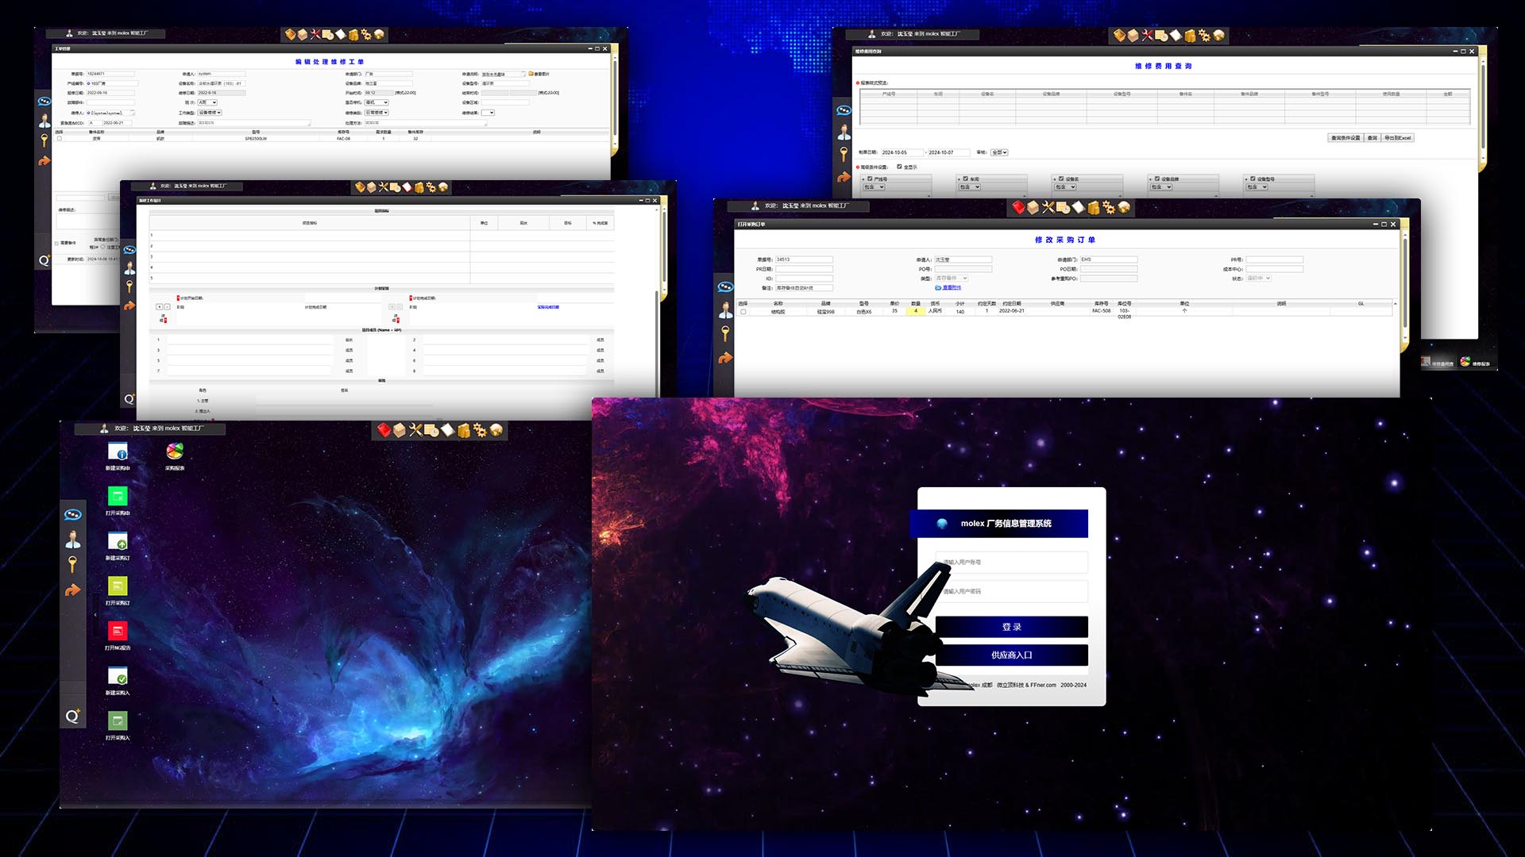Screen dimensions: 1525x857
Task: Open the 状态 dropdown in purchase order form
Action: [x=1259, y=279]
